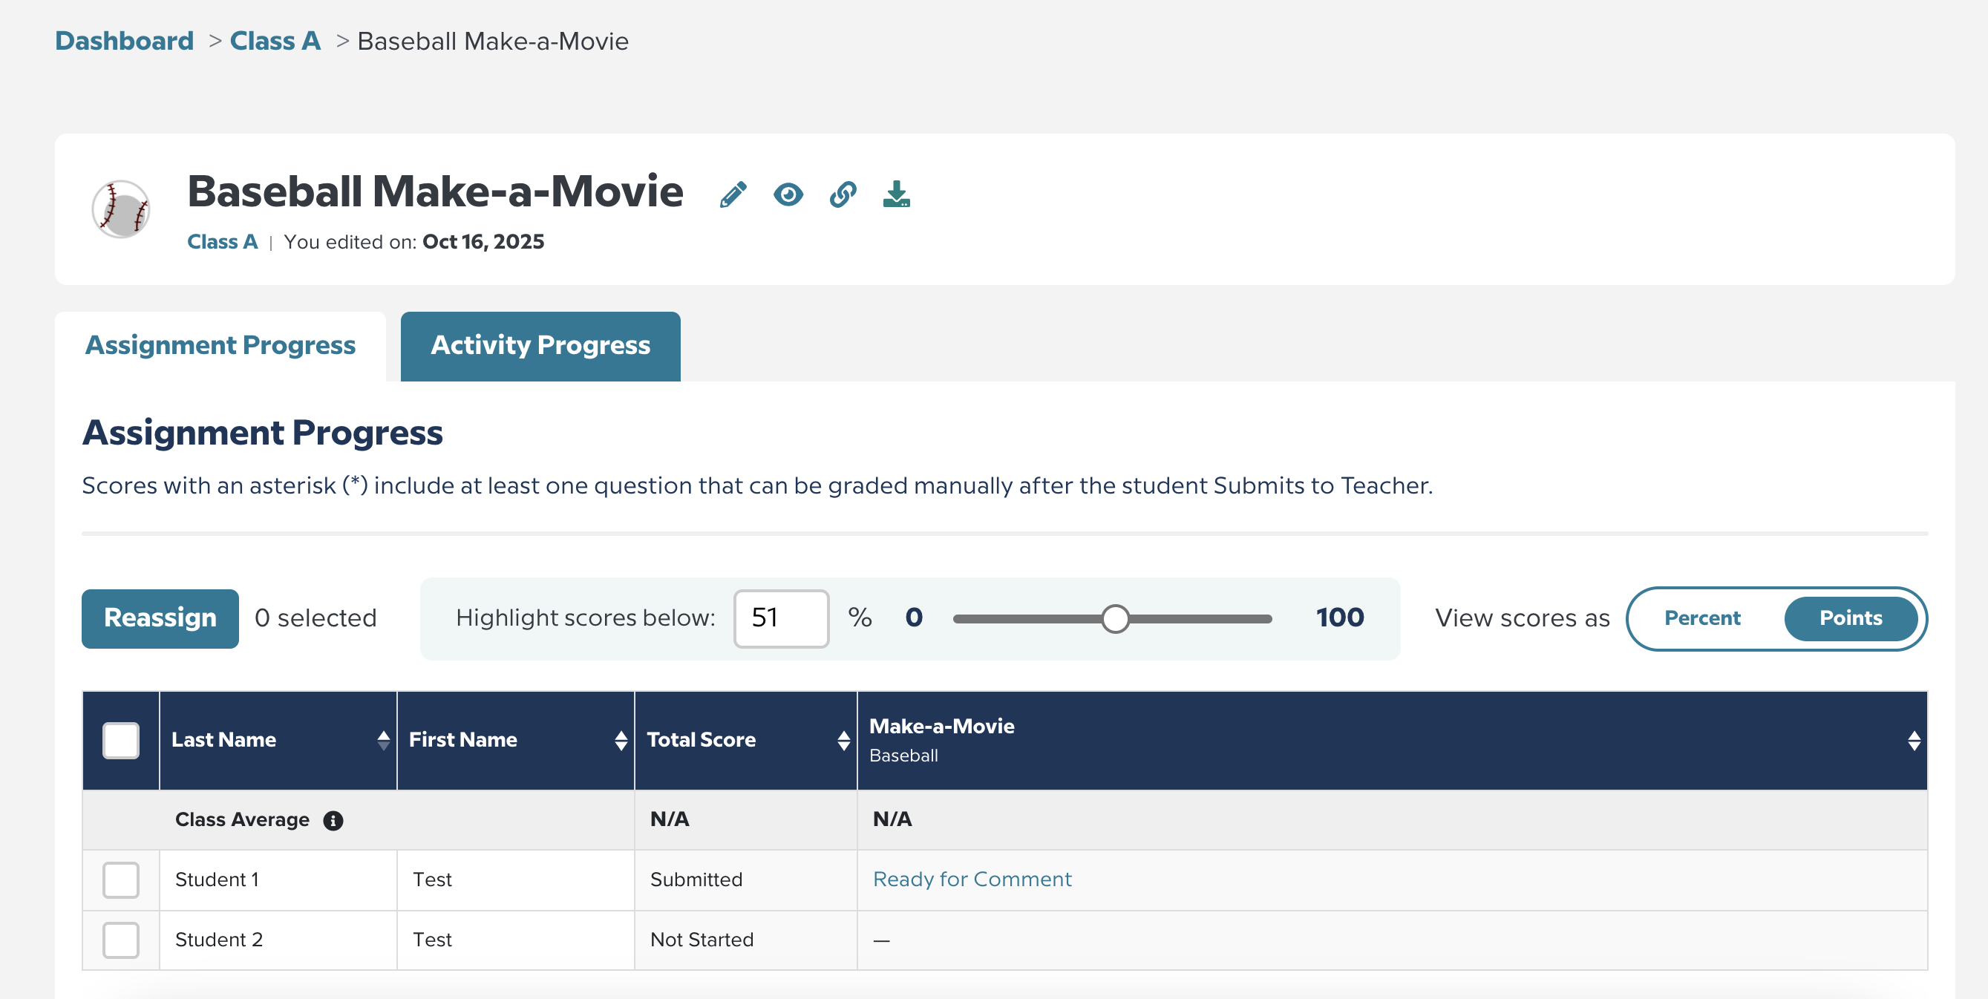Sort the table by Last Name
This screenshot has width=1988, height=999.
384,740
